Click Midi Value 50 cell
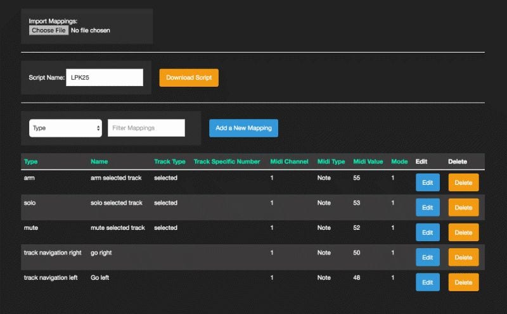 (357, 253)
